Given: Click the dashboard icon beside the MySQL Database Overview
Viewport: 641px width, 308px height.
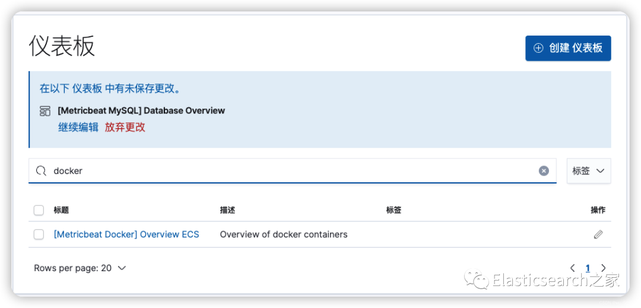Looking at the screenshot, I should (x=45, y=111).
